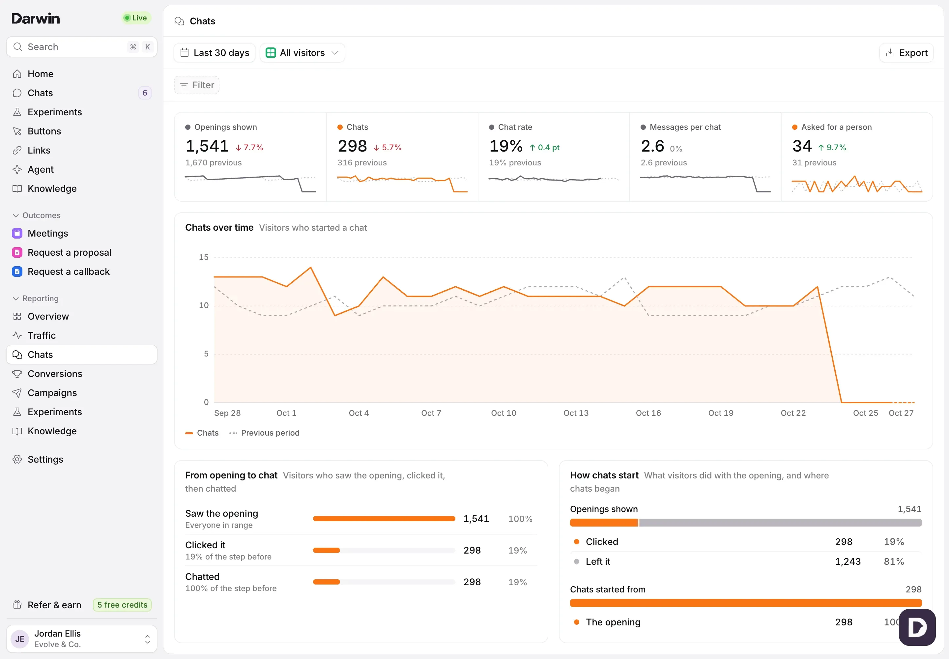
Task: Open Meetings outcome
Action: [x=81, y=233]
